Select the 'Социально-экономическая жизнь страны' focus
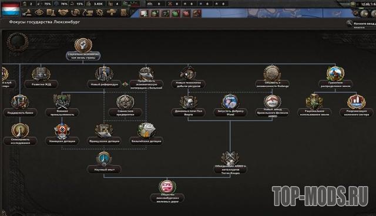376x216 pixels. pyautogui.click(x=83, y=49)
